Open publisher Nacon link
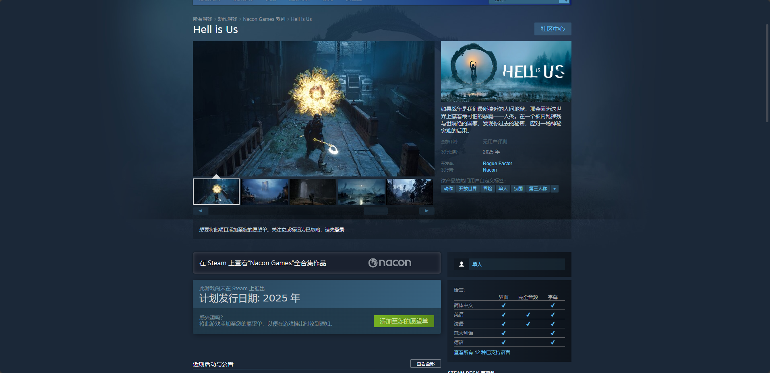Screen dimensions: 770x373 pyautogui.click(x=490, y=170)
